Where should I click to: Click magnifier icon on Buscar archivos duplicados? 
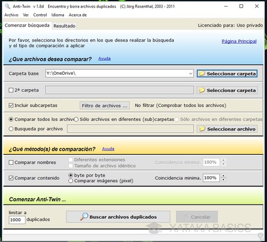(84, 216)
